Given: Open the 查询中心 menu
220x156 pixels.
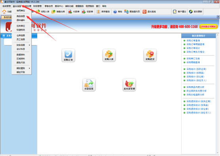Looking at the screenshot, I should point(59,6).
